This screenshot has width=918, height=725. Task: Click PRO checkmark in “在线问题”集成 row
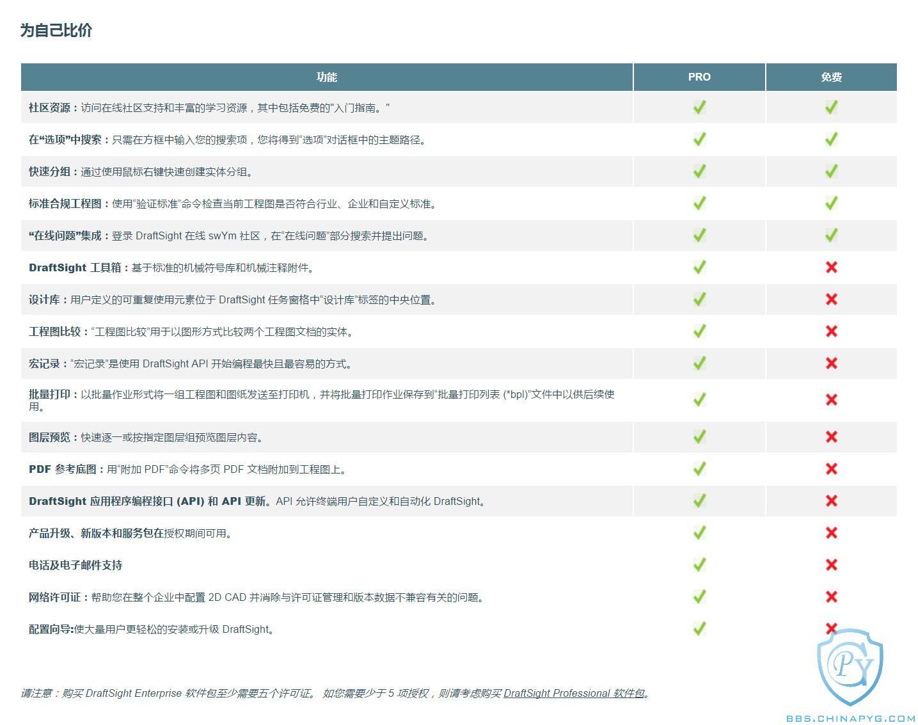[x=699, y=235]
